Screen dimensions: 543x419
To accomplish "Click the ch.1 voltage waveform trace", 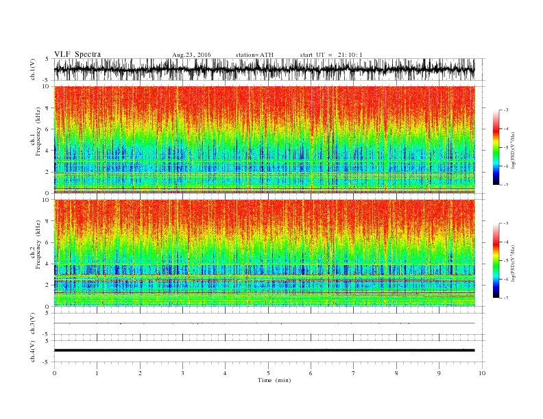I will [x=264, y=69].
